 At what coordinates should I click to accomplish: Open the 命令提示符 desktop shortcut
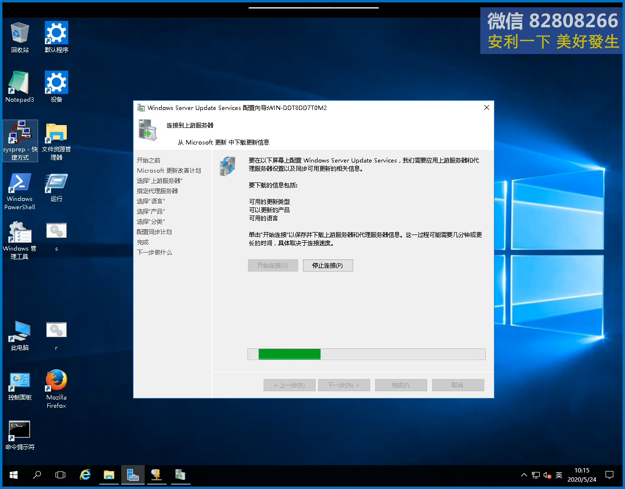point(20,435)
